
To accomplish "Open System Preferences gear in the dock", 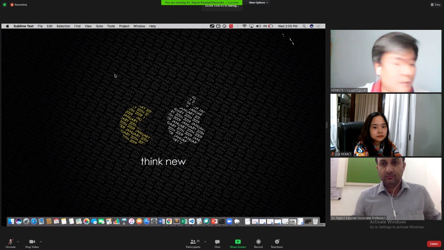I will click(x=154, y=222).
